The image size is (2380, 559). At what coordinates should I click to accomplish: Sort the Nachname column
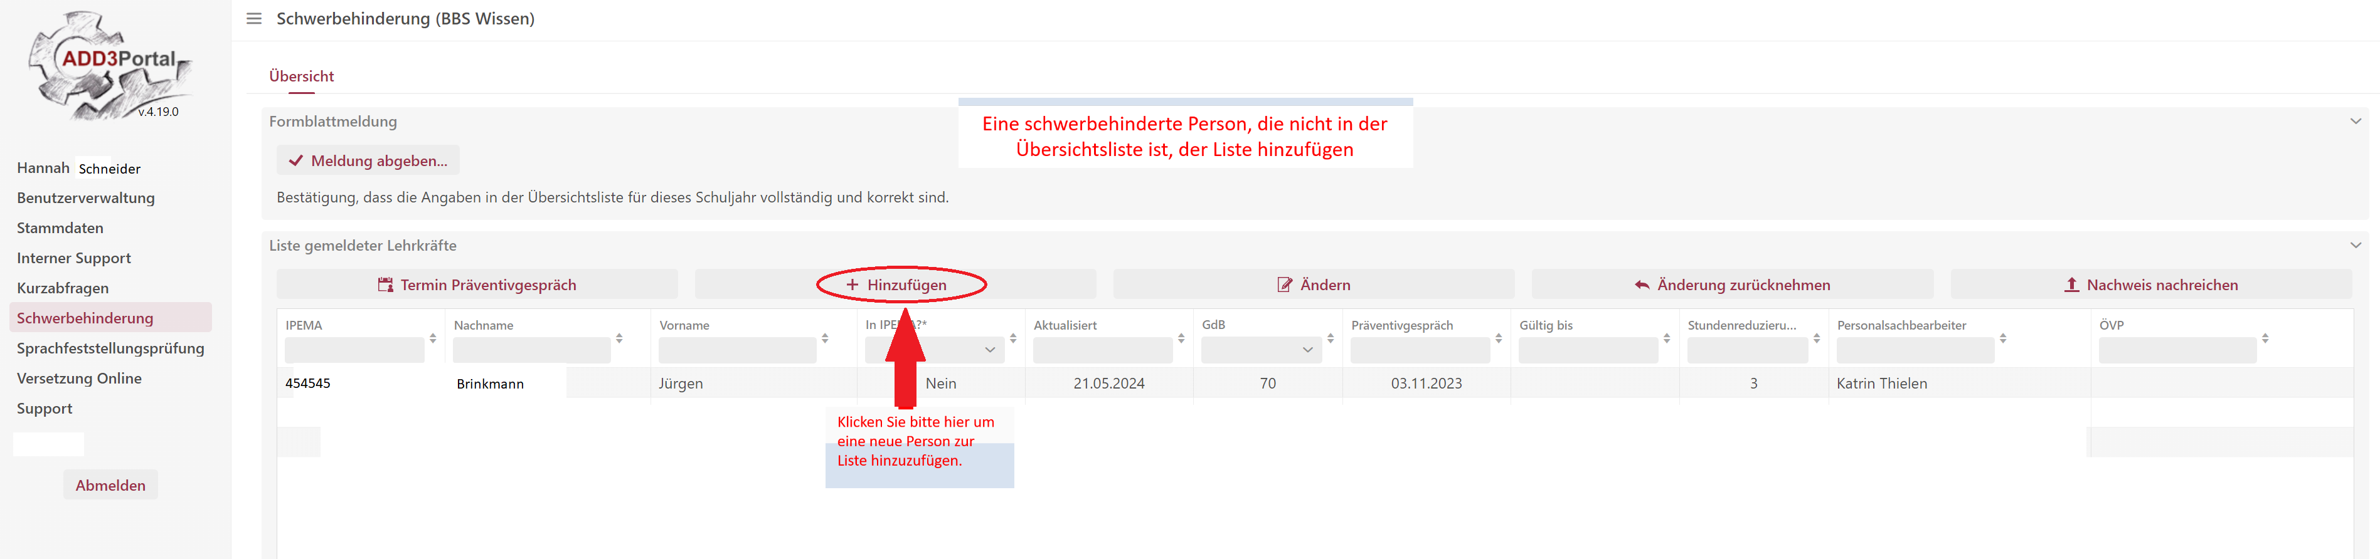(x=619, y=338)
